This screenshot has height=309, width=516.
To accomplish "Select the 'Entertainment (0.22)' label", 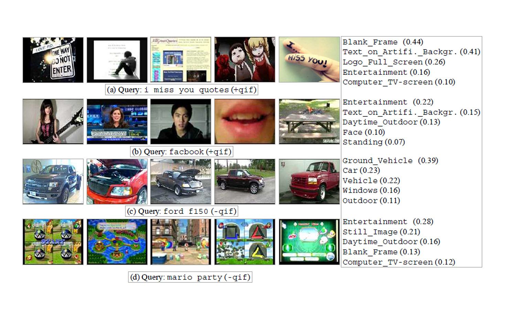I will (x=388, y=102).
